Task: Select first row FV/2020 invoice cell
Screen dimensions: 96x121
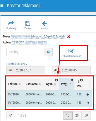Action: [x=14, y=94]
